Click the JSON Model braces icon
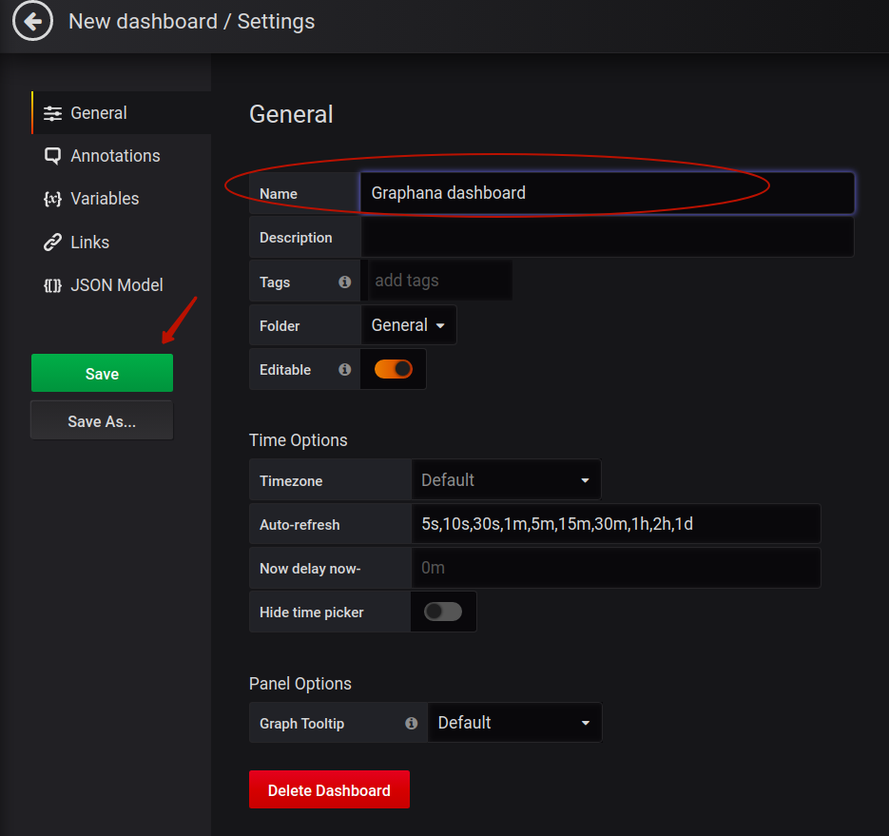889x836 pixels. pos(52,285)
